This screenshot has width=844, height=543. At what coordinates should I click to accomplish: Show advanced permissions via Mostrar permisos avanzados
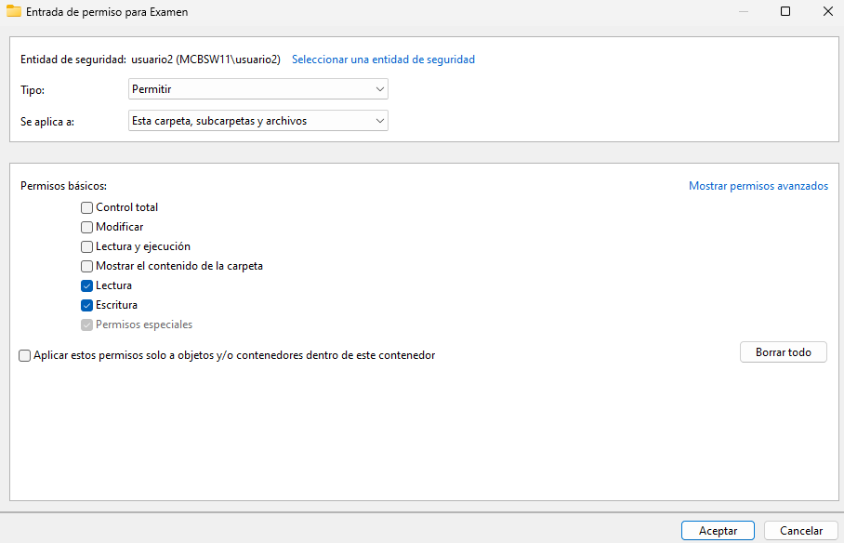pyautogui.click(x=758, y=186)
